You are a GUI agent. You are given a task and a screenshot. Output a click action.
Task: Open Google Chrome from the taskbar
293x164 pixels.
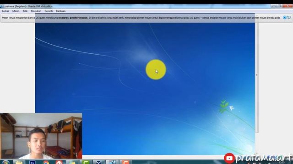coord(46,162)
